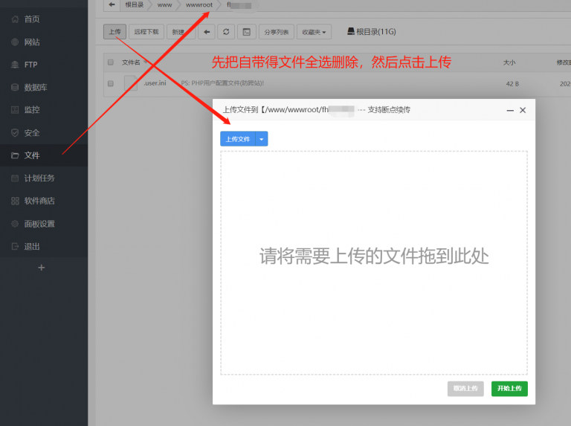Click the plus icon below sidebar menu
Screen dimensions: 571x426
41,268
